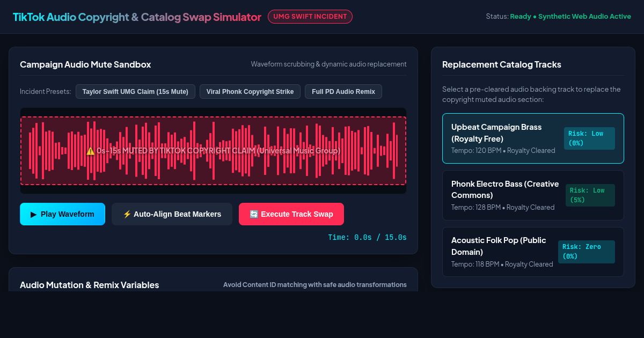The image size is (644, 338).
Task: Click the 'Campaign Audio Mute Sandbox' heading
Action: 85,64
